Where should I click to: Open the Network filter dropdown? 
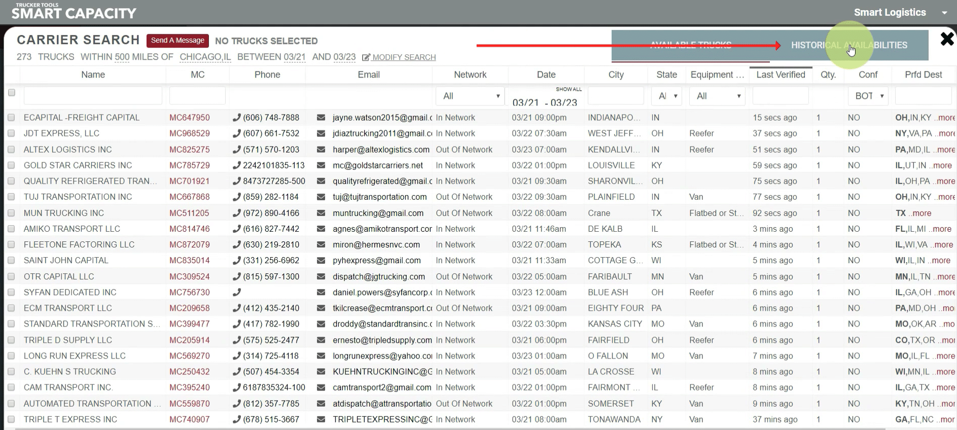[x=470, y=96]
